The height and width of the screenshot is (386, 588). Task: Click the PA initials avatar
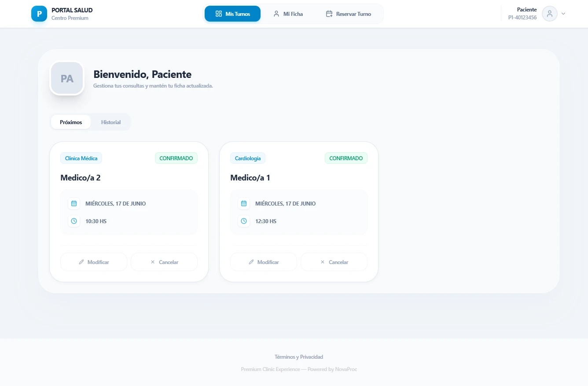click(x=67, y=78)
